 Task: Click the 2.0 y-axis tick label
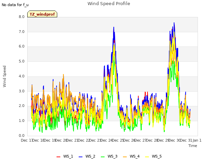[21, 106]
